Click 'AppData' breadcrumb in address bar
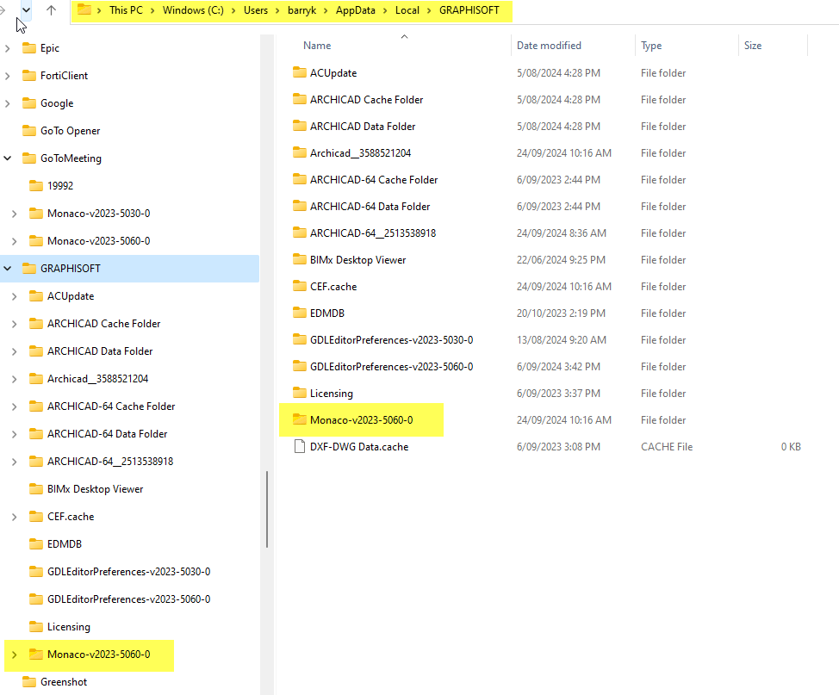The image size is (839, 695). pyautogui.click(x=355, y=10)
